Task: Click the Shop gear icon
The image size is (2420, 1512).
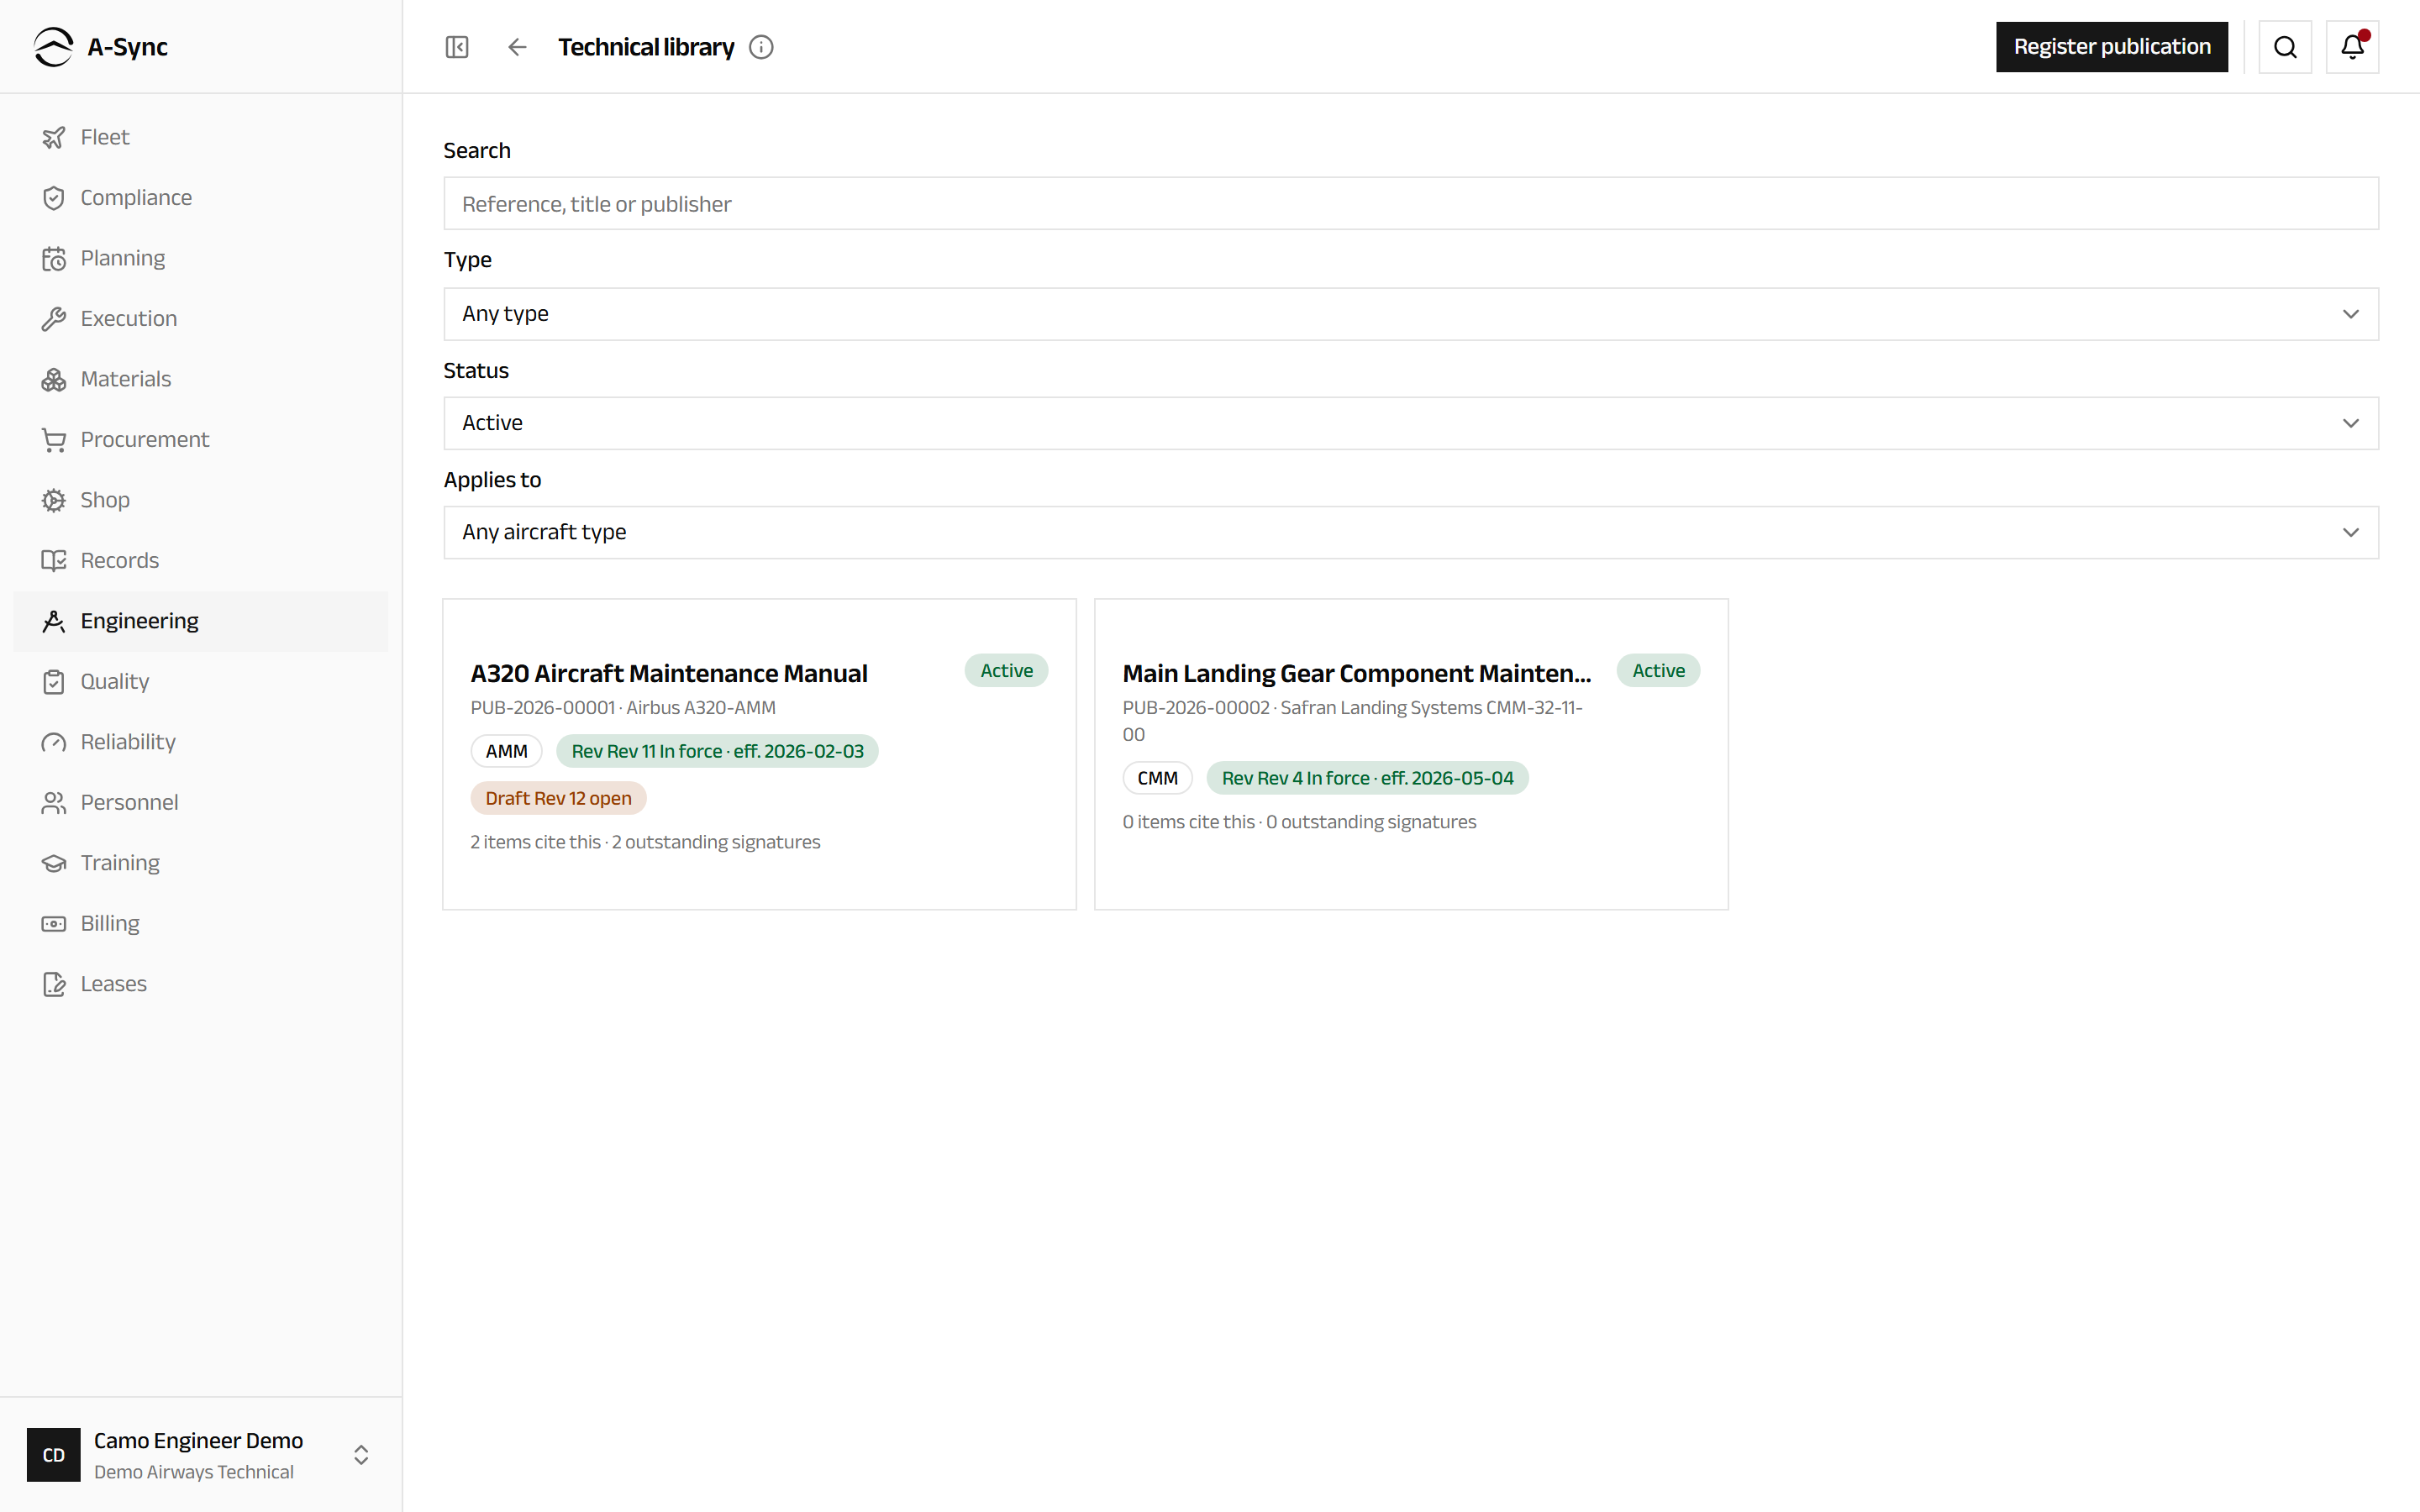Action: point(54,500)
